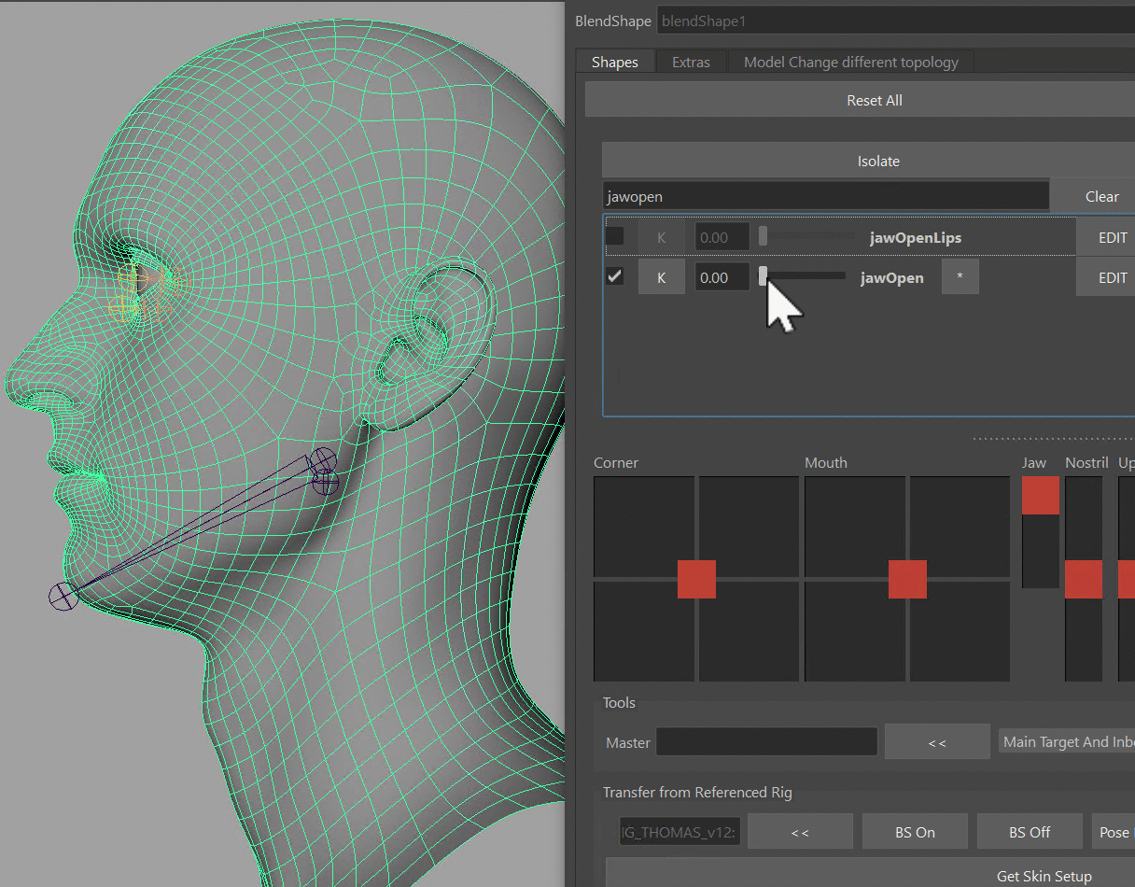1135x887 pixels.
Task: Click the Pose button
Action: pos(1114,832)
